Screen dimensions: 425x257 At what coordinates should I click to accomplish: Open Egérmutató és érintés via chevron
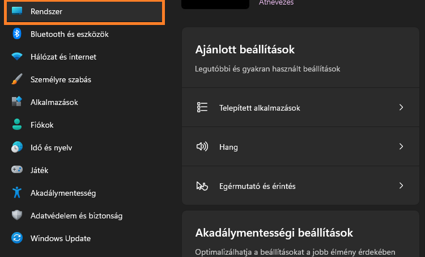401,186
